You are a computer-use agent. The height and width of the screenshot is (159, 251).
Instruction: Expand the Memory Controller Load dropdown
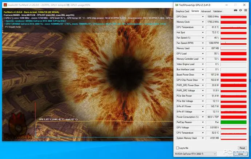pos(203,59)
